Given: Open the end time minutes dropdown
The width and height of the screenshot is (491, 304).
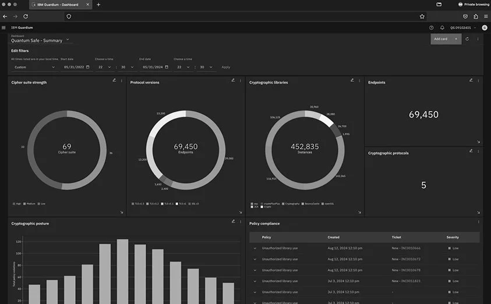Looking at the screenshot, I should click(206, 67).
